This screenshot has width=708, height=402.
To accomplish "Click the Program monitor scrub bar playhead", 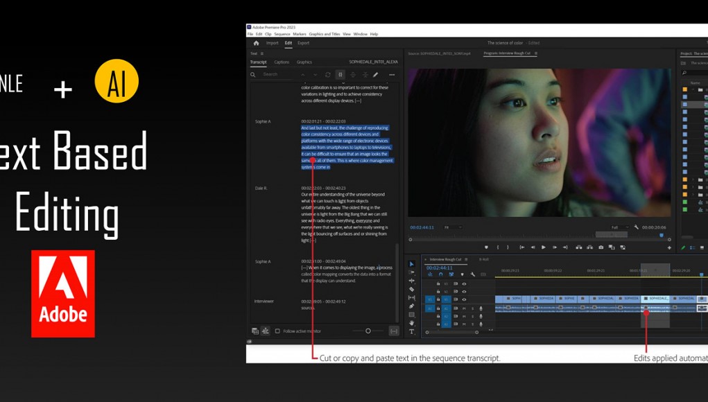I will [662, 236].
